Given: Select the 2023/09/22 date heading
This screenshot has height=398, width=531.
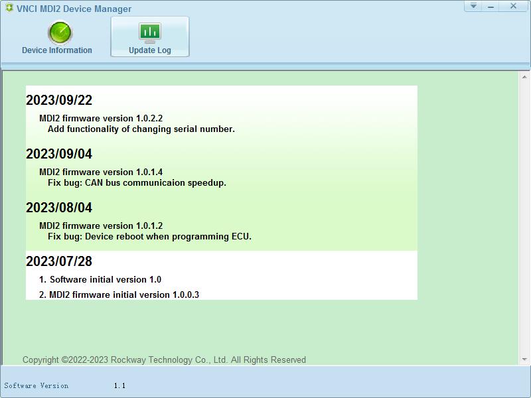Looking at the screenshot, I should tap(59, 100).
